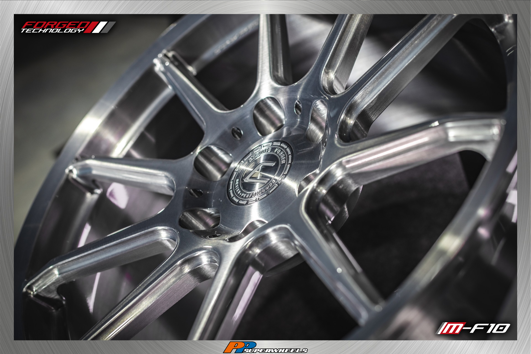531x354 pixels.
Task: Click the red FORGED logo text
Action: pos(55,25)
